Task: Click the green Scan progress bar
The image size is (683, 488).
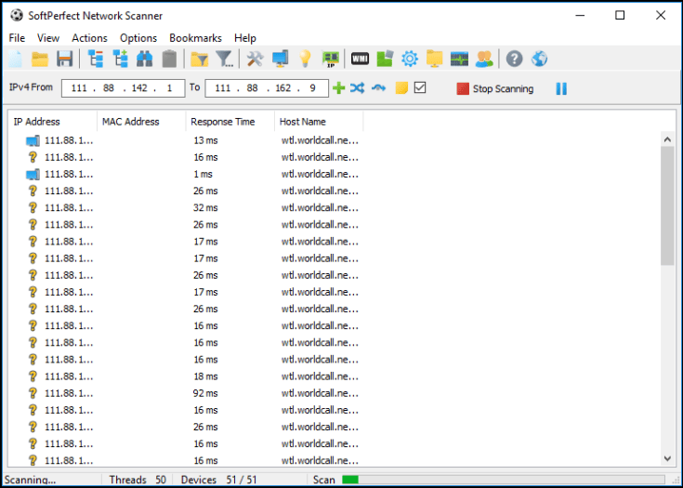Action: [x=504, y=480]
